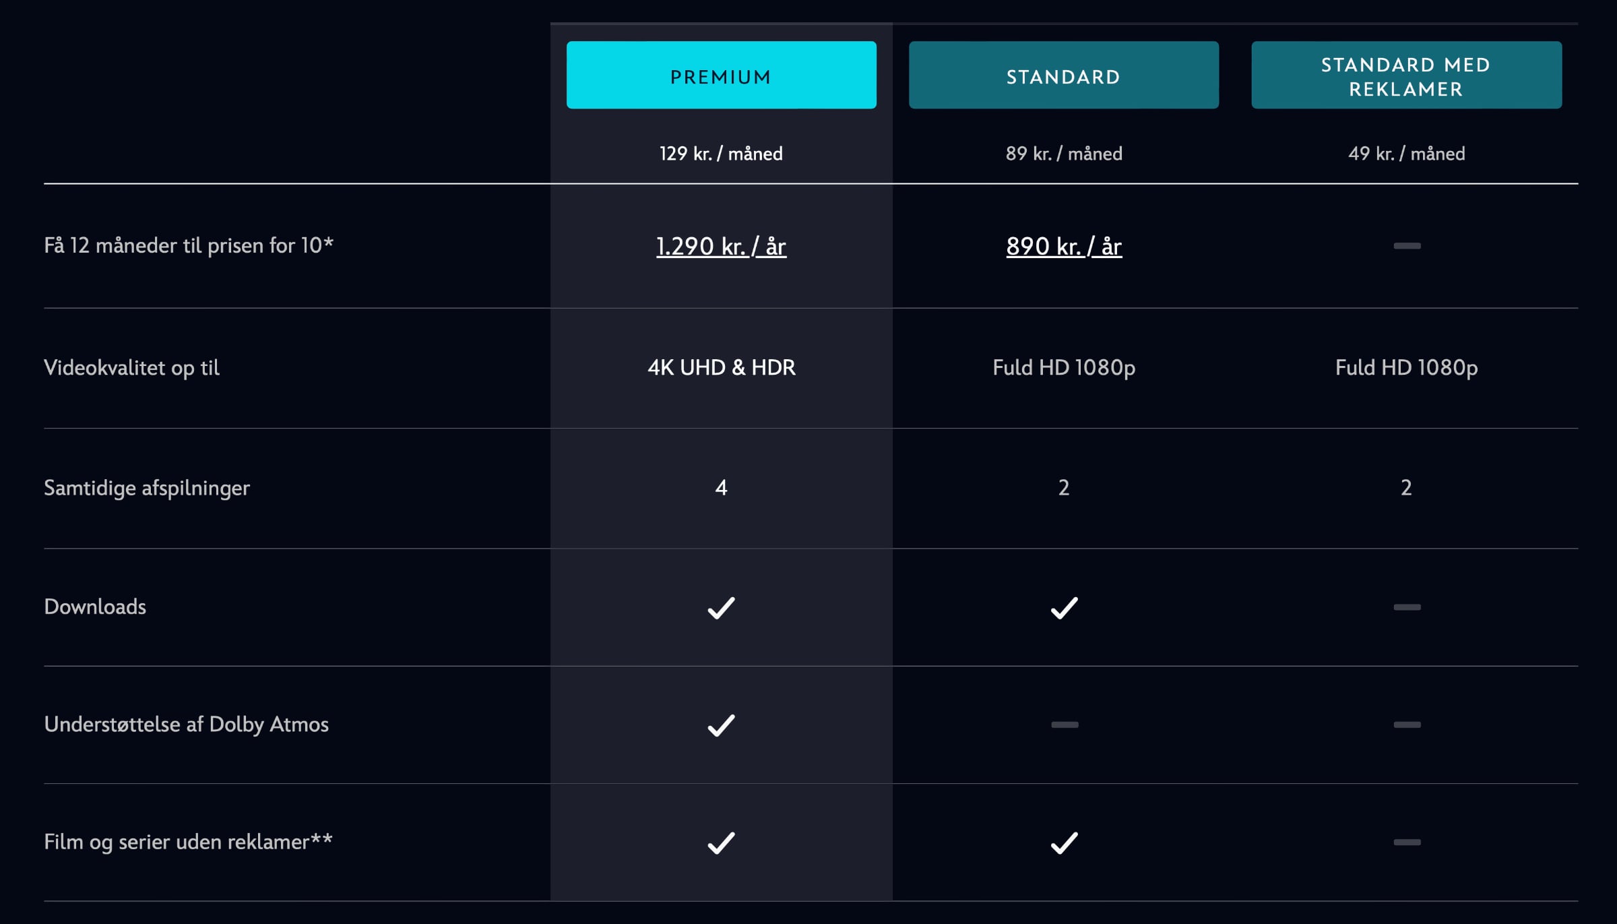This screenshot has width=1617, height=924.
Task: Click the 4K UHD & HDR cell
Action: pos(721,367)
